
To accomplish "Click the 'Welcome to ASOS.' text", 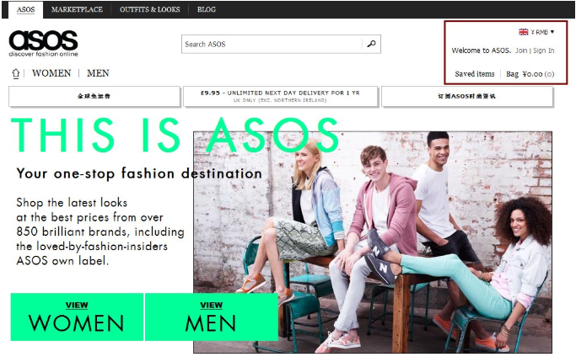I will [x=482, y=51].
